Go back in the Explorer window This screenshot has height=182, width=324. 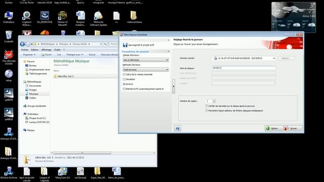[x=22, y=44]
